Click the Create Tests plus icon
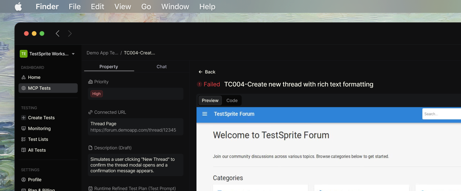The height and width of the screenshot is (191, 461). click(x=24, y=117)
